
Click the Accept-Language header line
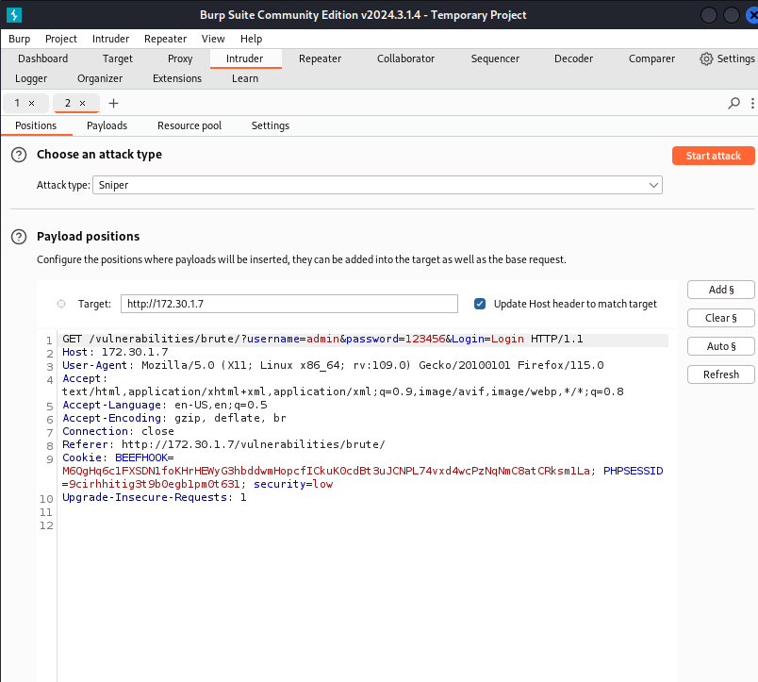pyautogui.click(x=164, y=405)
